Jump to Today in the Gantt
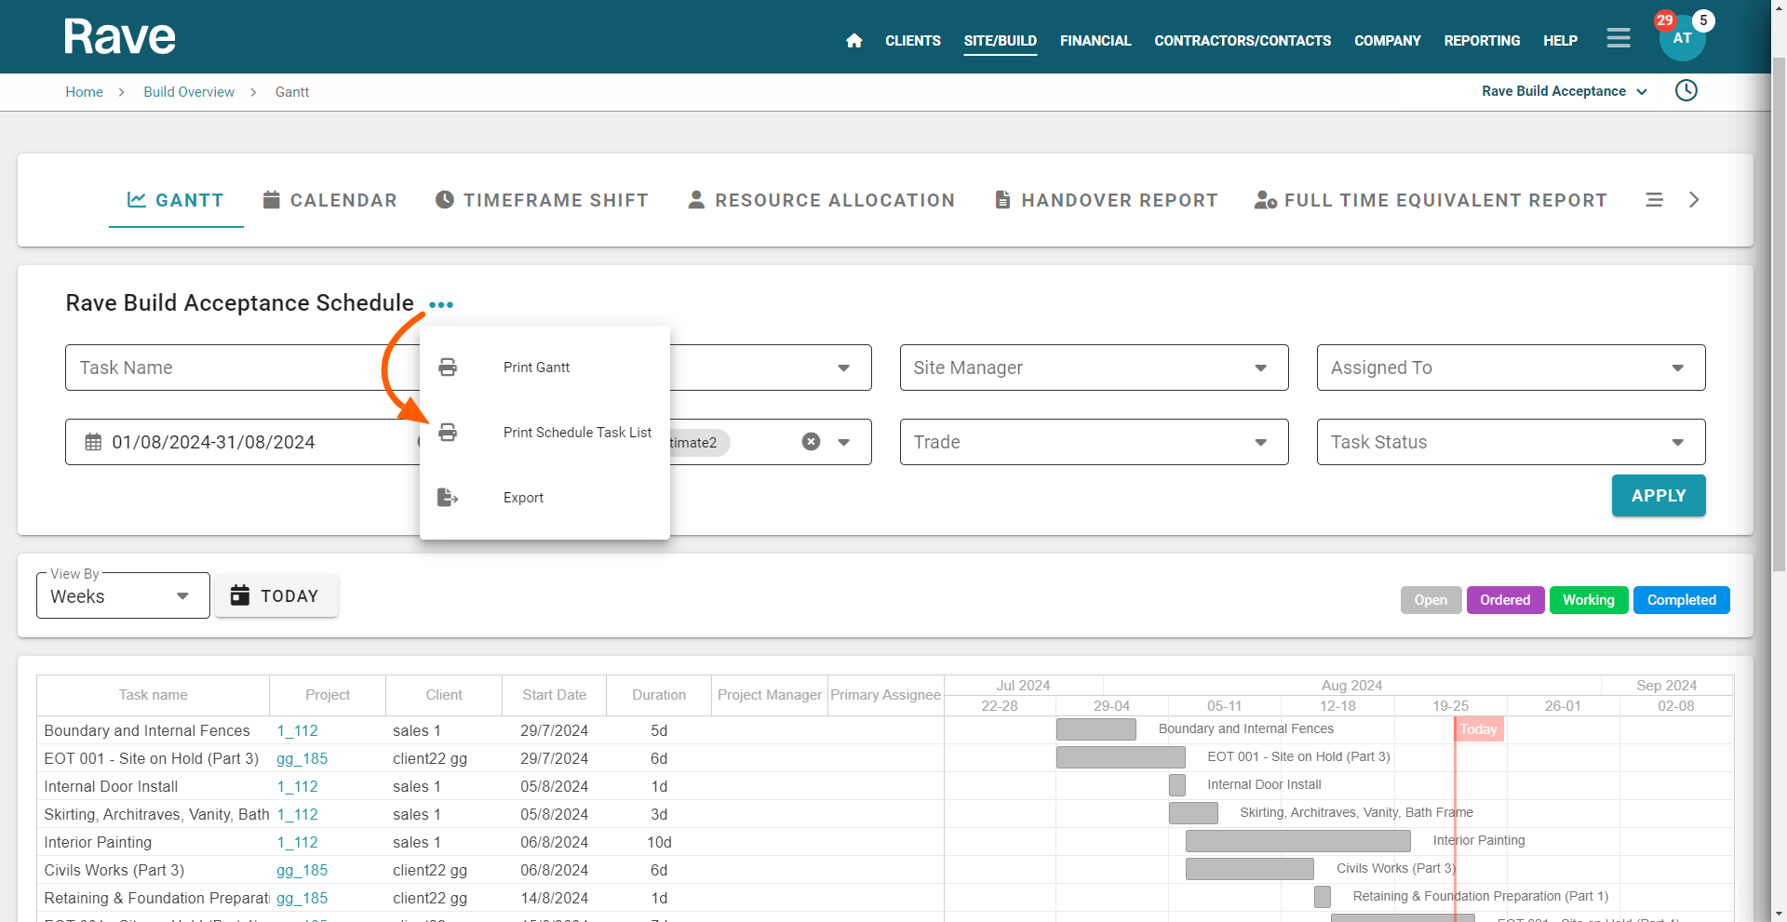This screenshot has height=922, width=1787. pyautogui.click(x=276, y=595)
